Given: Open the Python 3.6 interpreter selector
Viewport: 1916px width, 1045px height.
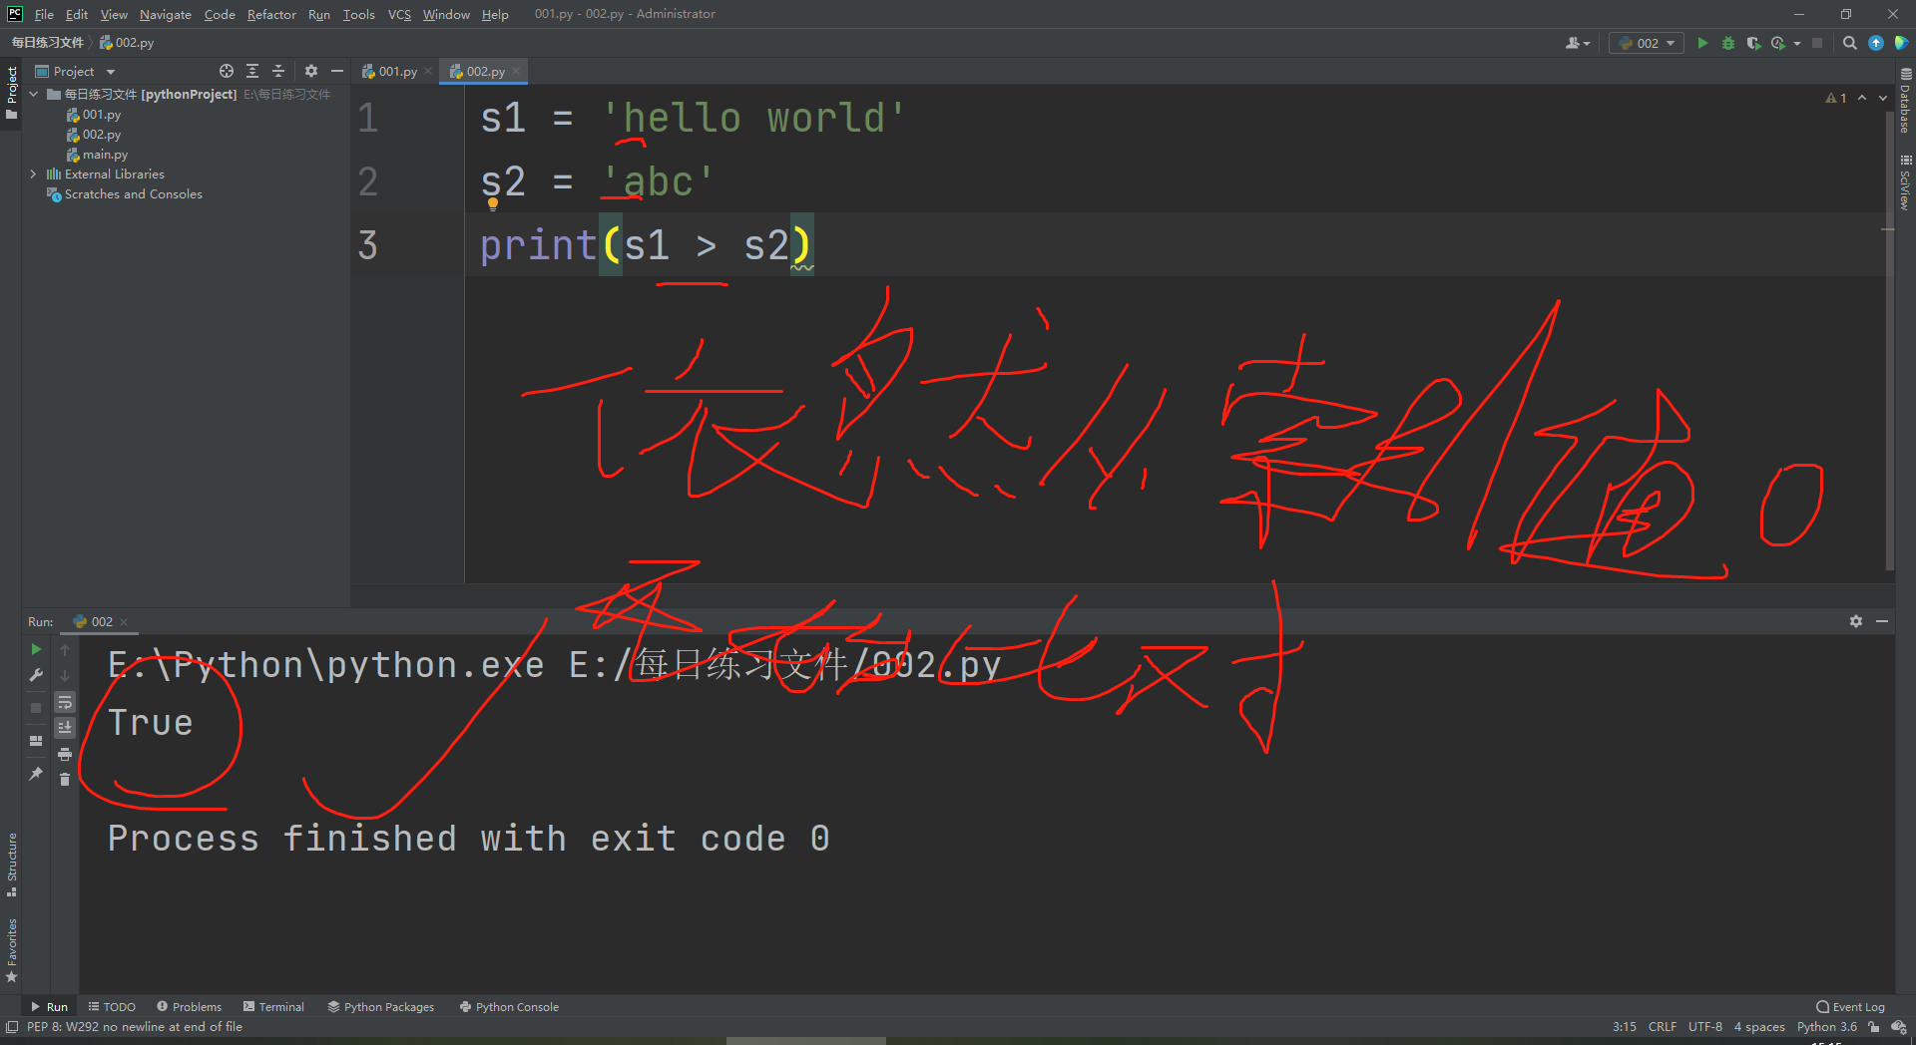Looking at the screenshot, I should click(1827, 1027).
